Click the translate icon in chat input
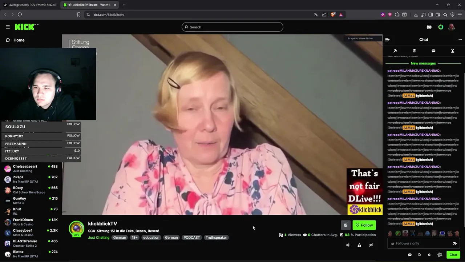The width and height of the screenshot is (465, 262). click(454, 243)
